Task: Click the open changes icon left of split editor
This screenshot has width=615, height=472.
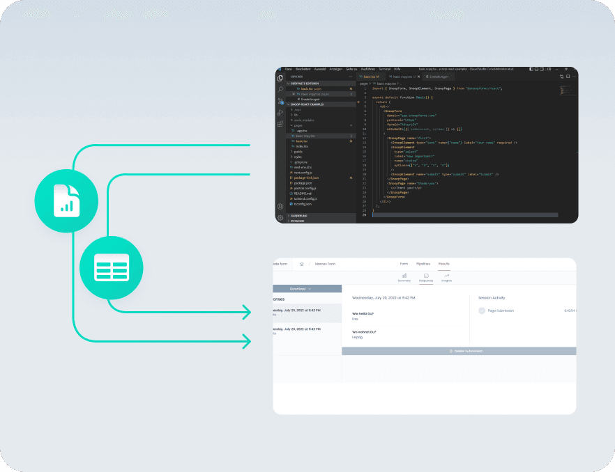Action: (562, 77)
